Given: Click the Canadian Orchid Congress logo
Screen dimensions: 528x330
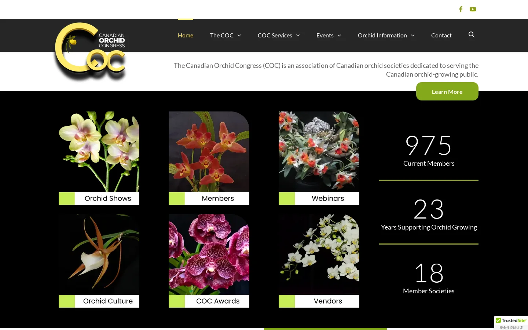Looking at the screenshot, I should pyautogui.click(x=90, y=51).
